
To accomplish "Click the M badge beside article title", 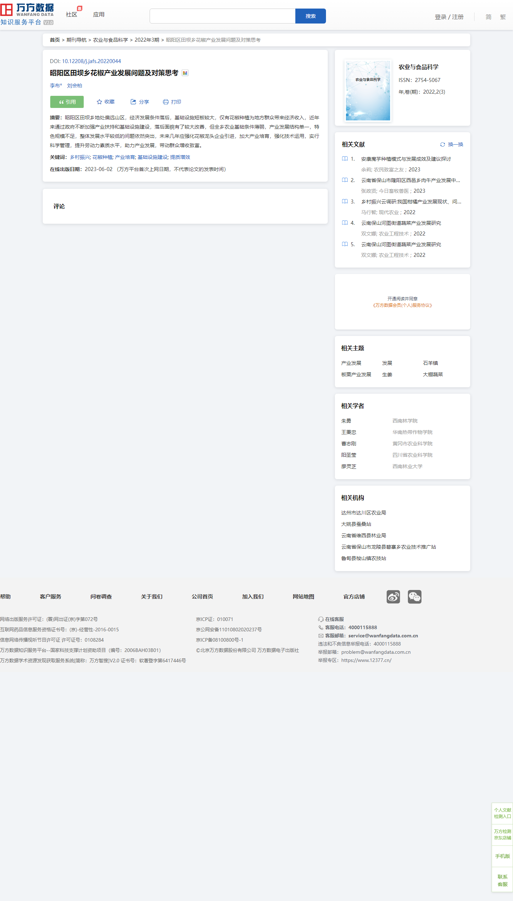I will click(x=185, y=73).
